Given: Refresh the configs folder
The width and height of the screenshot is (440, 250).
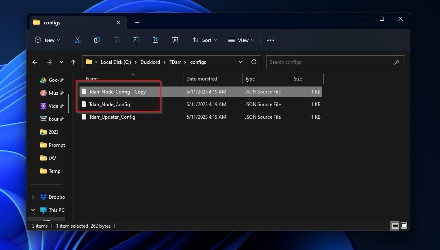Looking at the screenshot, I should pos(254,62).
